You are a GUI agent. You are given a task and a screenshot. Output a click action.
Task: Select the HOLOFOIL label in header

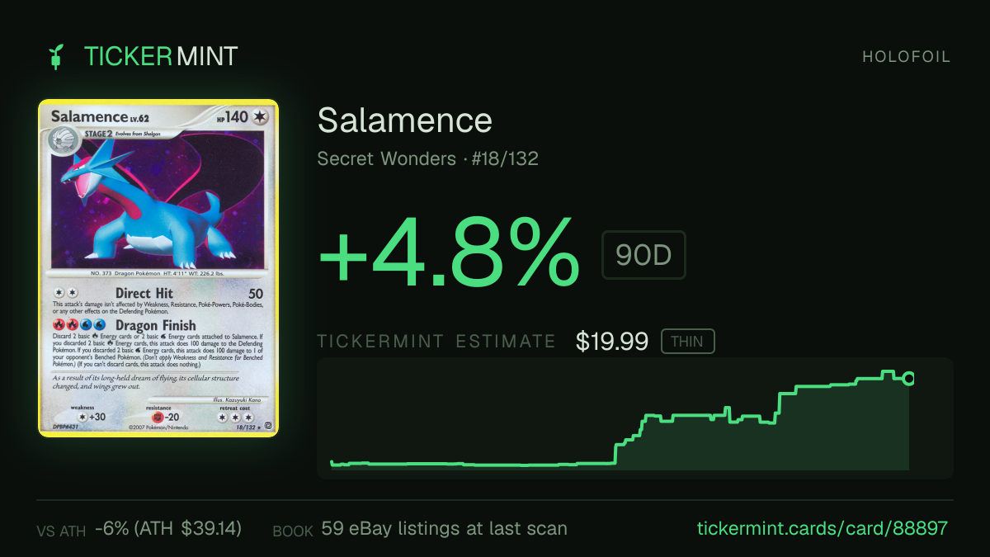click(907, 57)
